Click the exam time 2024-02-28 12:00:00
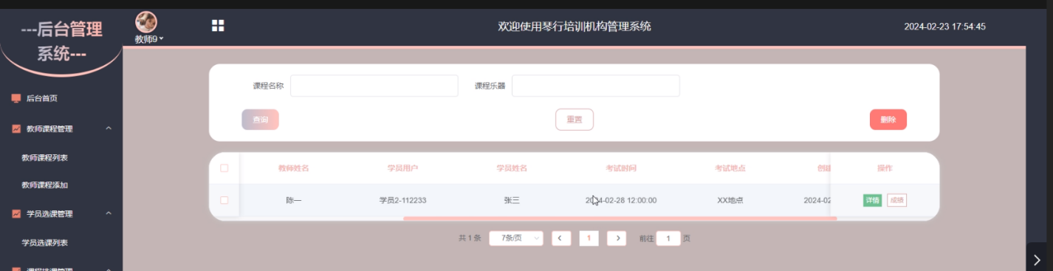This screenshot has width=1053, height=271. click(x=621, y=200)
